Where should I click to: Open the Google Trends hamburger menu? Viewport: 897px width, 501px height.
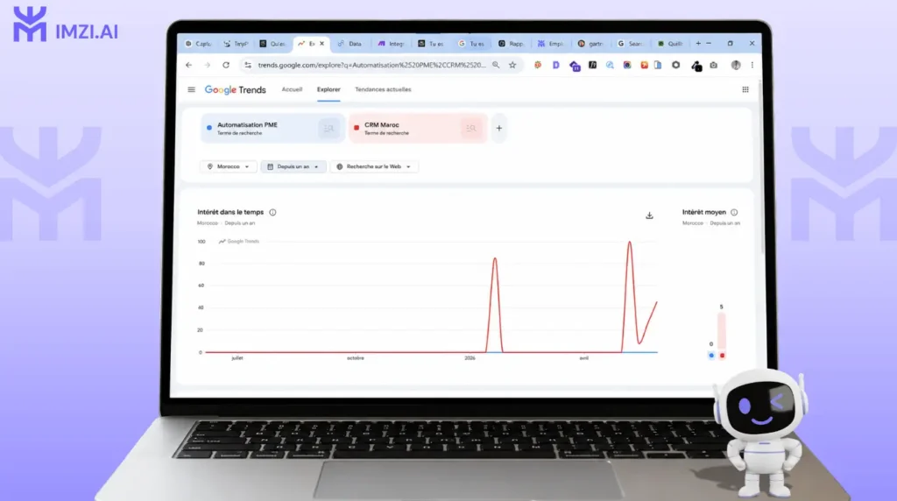pyautogui.click(x=191, y=90)
